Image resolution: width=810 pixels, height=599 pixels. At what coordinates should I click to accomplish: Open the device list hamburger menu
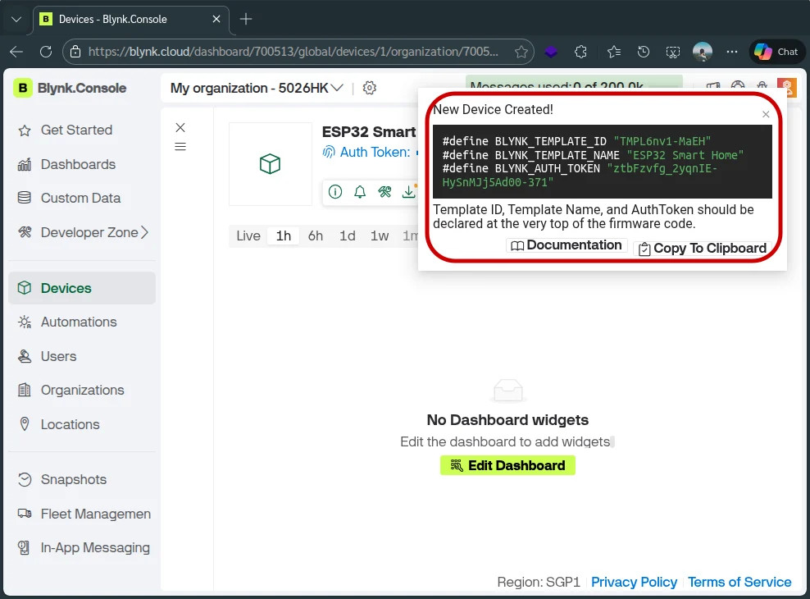(x=180, y=147)
